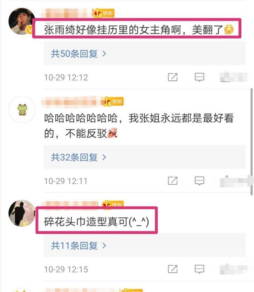Tap reply bubble icon on the 12:15 comment
This screenshot has height=292, width=254.
click(199, 269)
